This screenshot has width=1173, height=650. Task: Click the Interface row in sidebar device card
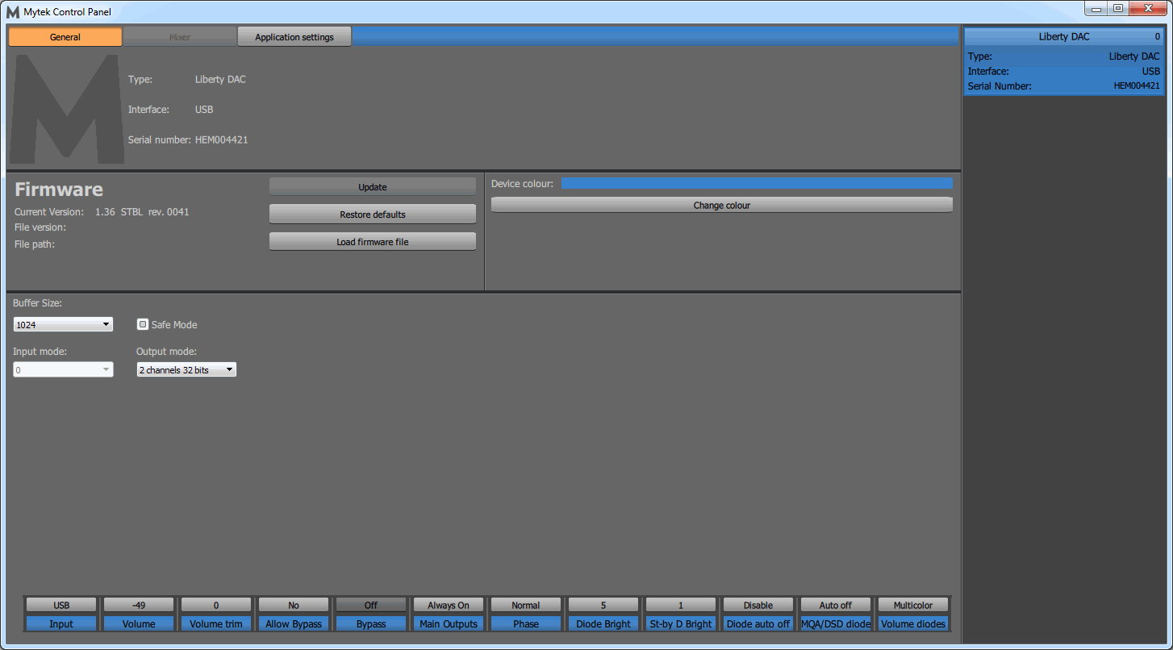pyautogui.click(x=1064, y=71)
